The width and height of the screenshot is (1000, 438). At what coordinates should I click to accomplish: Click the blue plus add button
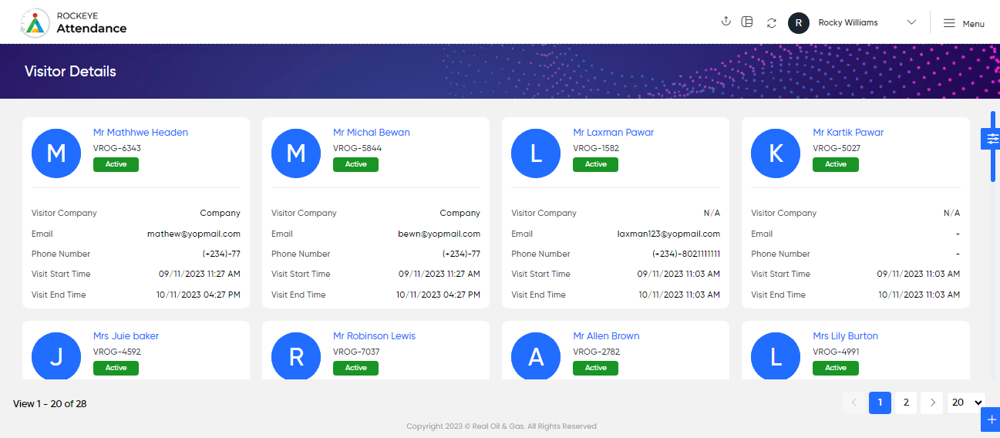coord(992,419)
